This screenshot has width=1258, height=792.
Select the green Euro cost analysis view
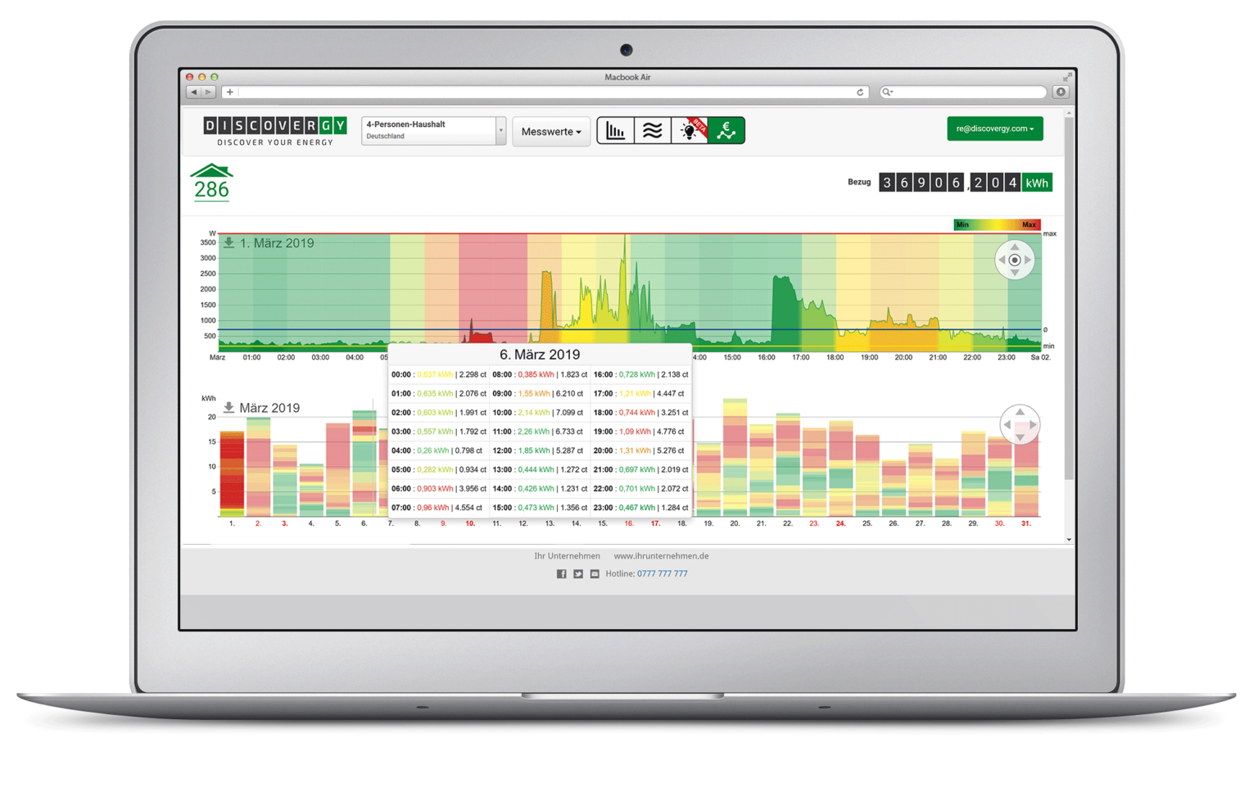click(x=726, y=129)
